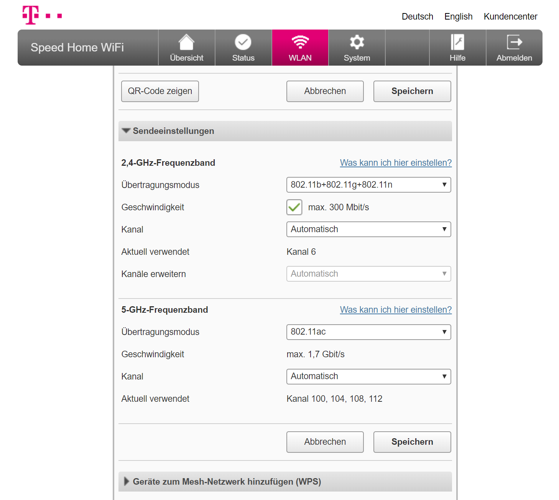Go to the Status tab label
559x500 pixels.
pyautogui.click(x=243, y=58)
